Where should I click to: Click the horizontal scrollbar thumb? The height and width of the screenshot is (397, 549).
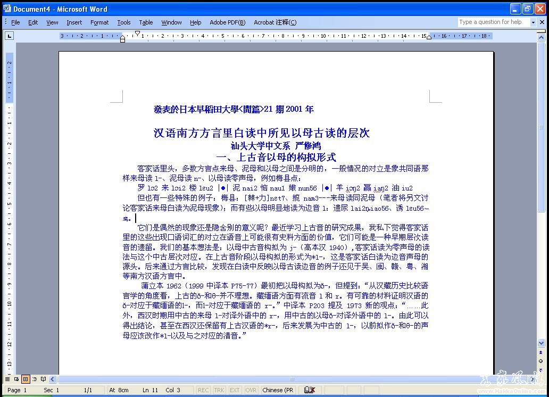pyautogui.click(x=293, y=379)
